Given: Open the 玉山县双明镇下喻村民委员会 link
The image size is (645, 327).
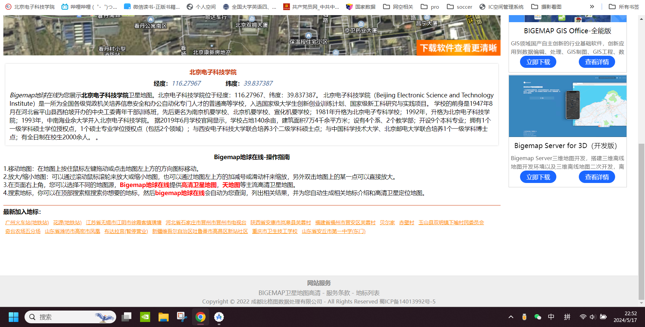Looking at the screenshot, I should coord(451,223).
